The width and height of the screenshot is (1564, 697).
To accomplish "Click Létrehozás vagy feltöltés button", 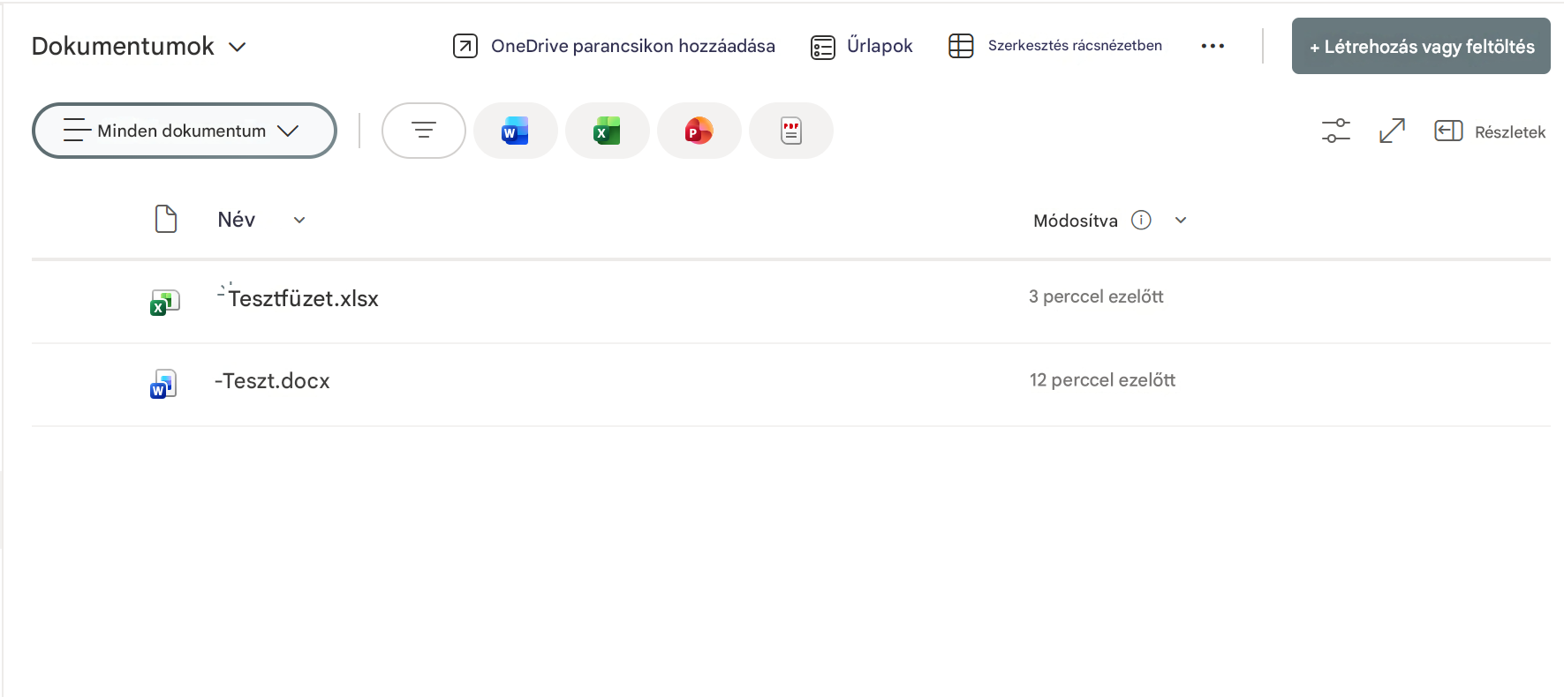I will point(1421,46).
